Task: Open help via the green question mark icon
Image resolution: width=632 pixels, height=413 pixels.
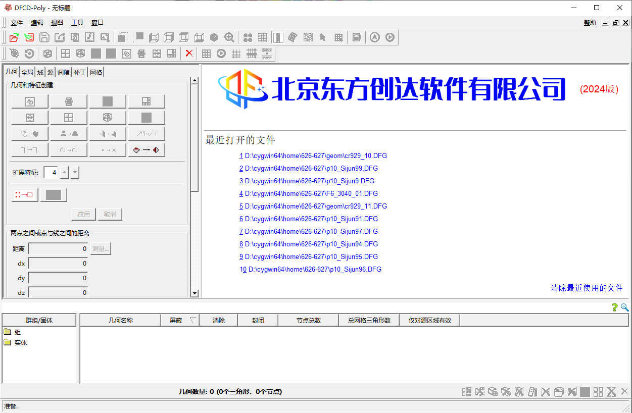Action: click(615, 307)
